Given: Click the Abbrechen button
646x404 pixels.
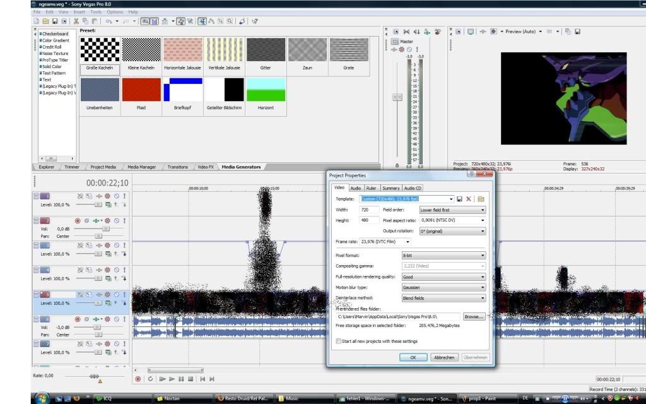Looking at the screenshot, I should [x=444, y=357].
